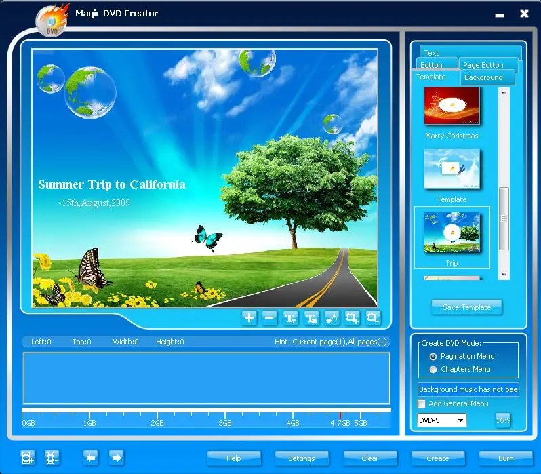541x474 pixels.
Task: Click the empty video list area
Action: tap(207, 378)
